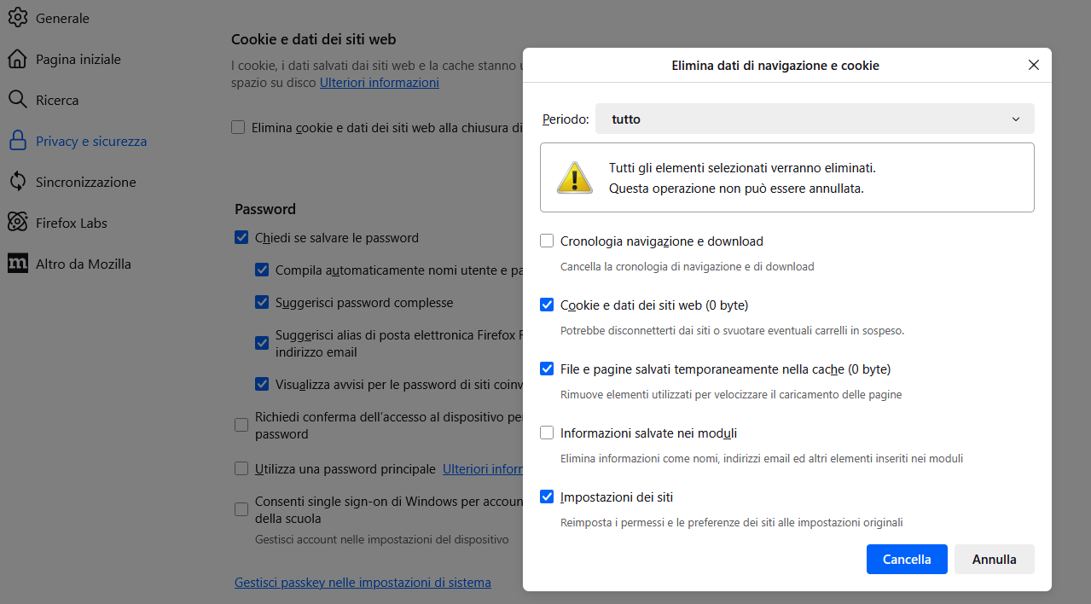
Task: Open the Ulteriori informazioni link about cookies
Action: 379,83
